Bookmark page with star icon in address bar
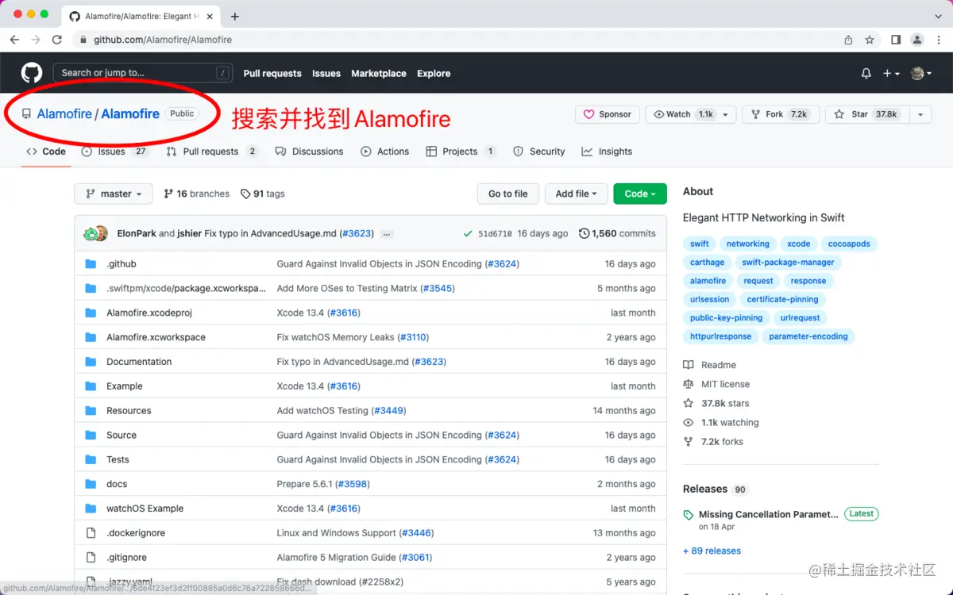 870,40
